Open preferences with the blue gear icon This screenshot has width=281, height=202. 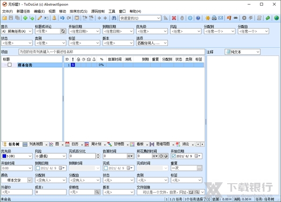[190, 18]
